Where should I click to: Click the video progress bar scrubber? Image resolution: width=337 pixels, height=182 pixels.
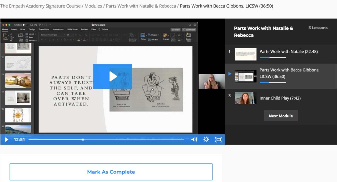(83, 140)
